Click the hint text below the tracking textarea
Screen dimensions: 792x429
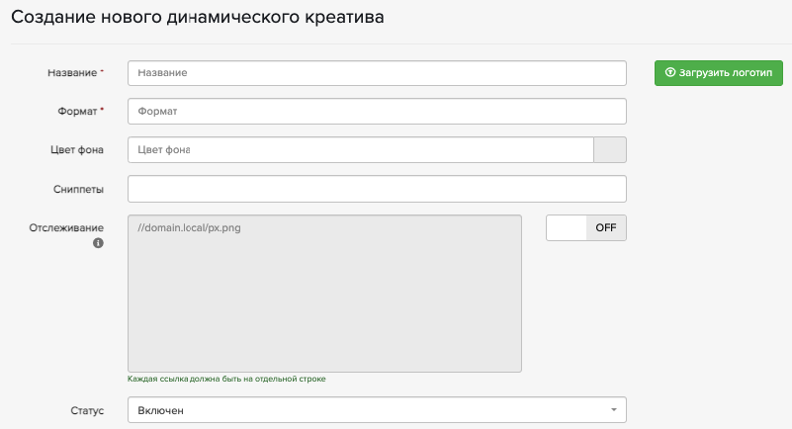pos(226,379)
